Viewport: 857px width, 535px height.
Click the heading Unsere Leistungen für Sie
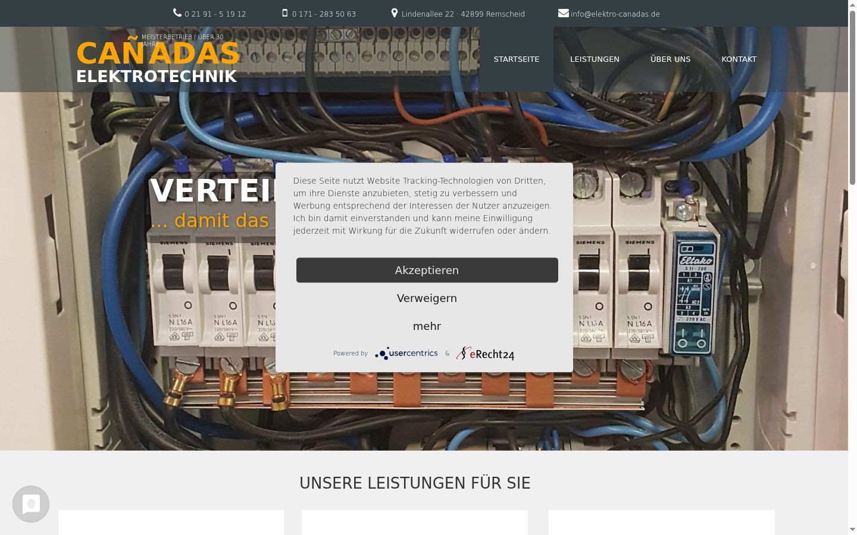(415, 483)
